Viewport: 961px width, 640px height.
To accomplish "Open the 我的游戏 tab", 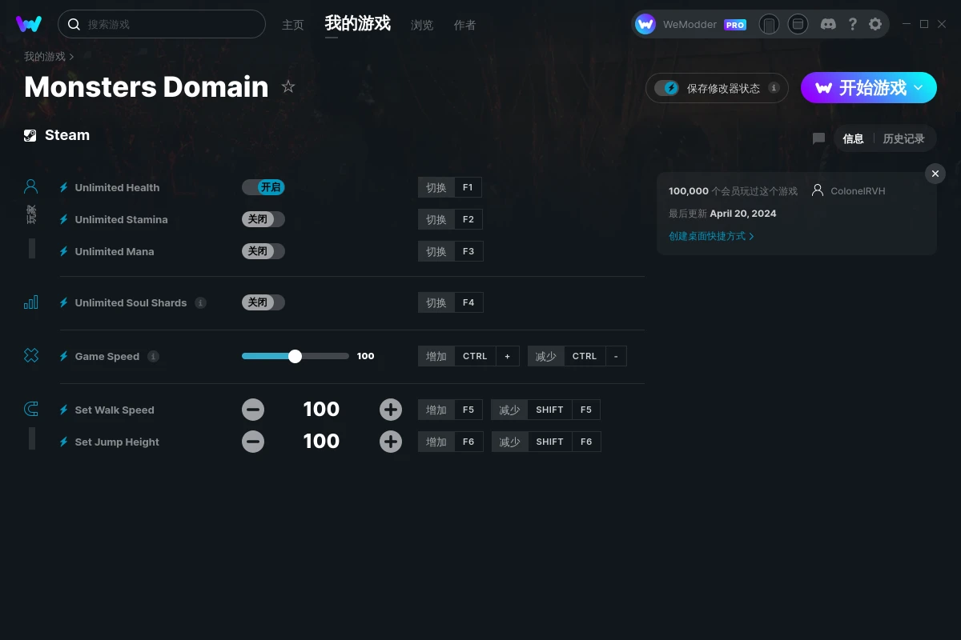I will coord(358,23).
